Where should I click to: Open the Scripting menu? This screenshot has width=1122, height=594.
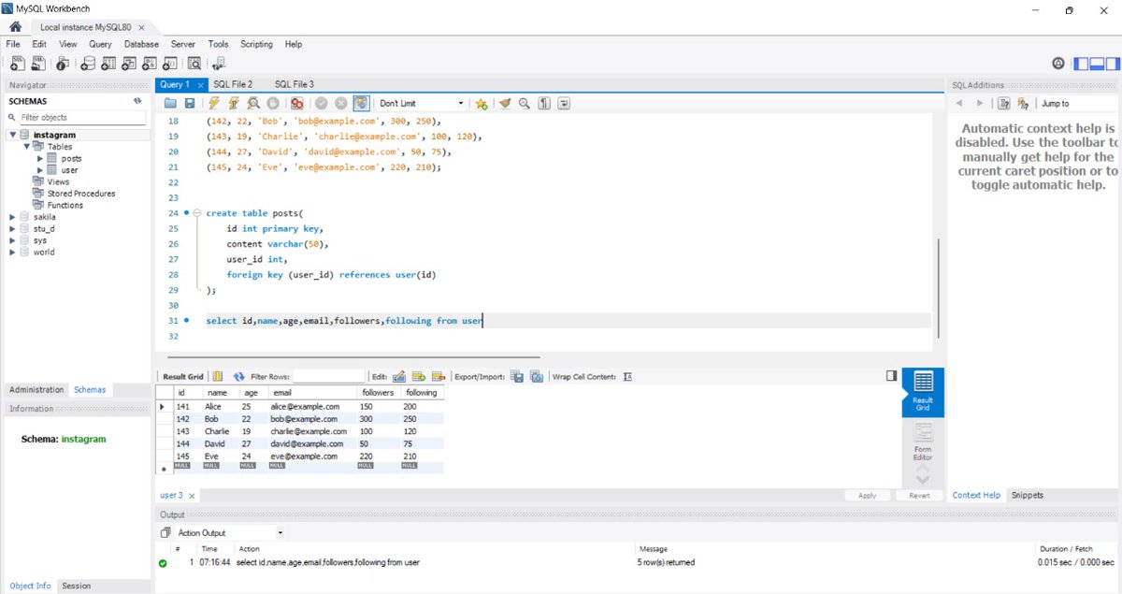click(x=256, y=44)
